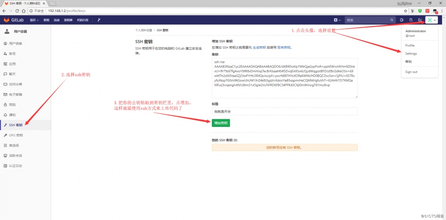Click the extension icon with badge 1
The width and height of the screenshot is (446, 220).
[435, 11]
